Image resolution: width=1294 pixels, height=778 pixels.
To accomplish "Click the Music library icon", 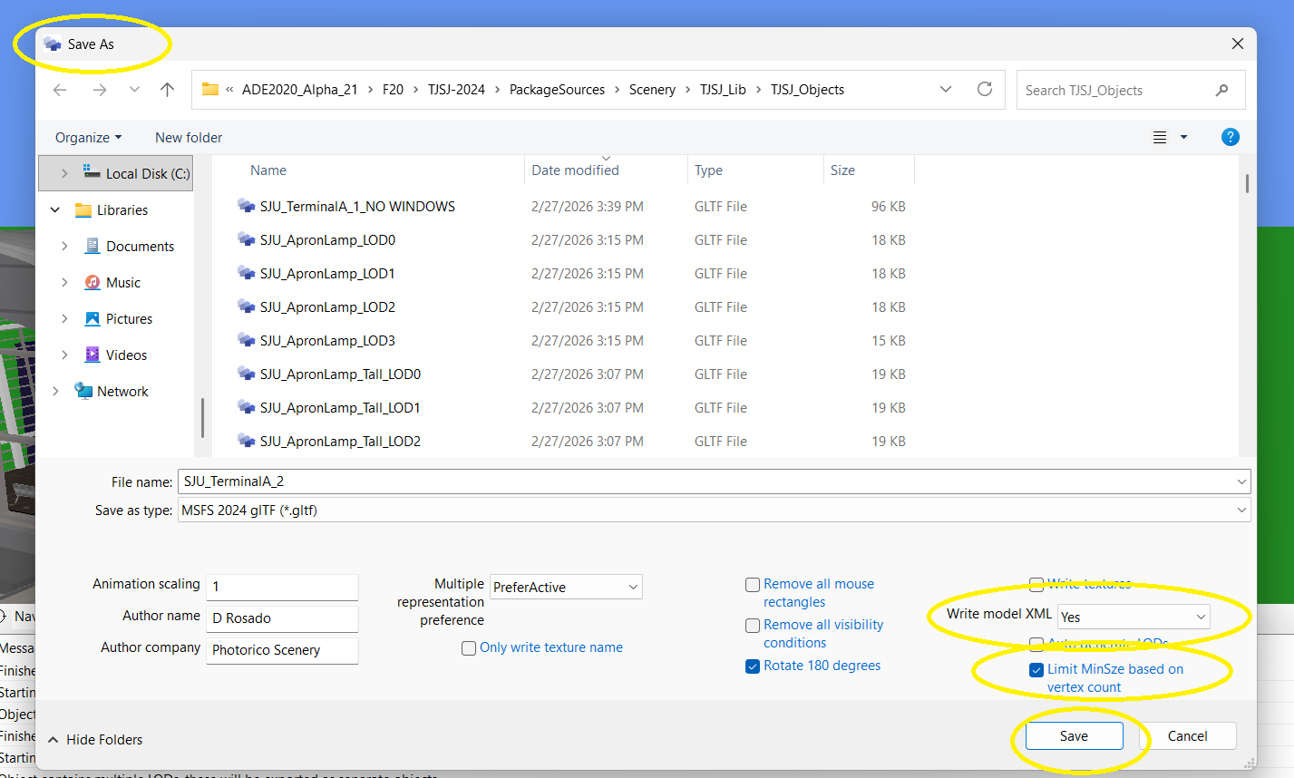I will [x=92, y=283].
